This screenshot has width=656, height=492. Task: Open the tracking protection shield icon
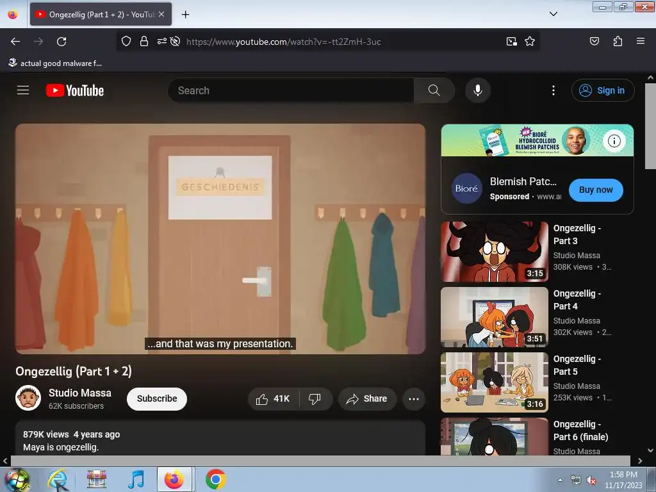tap(126, 41)
